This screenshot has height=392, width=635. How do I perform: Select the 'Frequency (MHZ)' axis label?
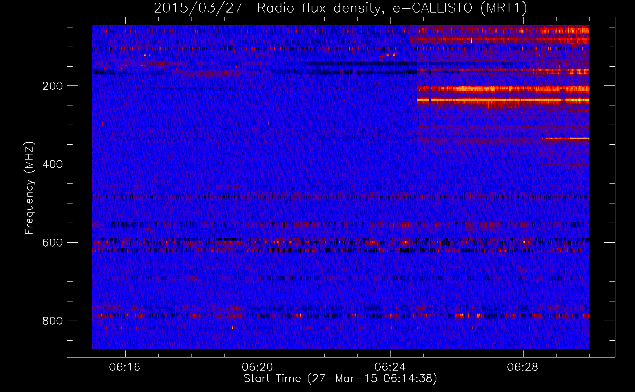click(29, 188)
